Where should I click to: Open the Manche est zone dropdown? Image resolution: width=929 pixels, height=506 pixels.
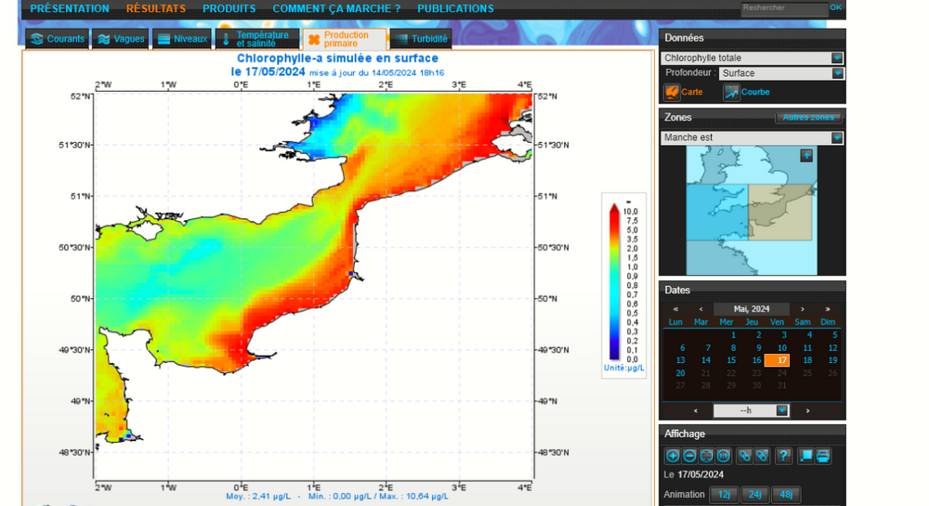[752, 137]
